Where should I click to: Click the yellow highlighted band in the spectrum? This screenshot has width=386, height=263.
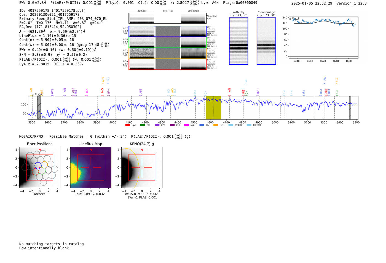coord(214,108)
